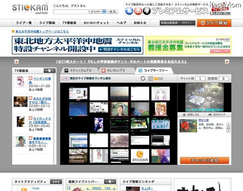Open the ペンギンの書斎 program link

tap(40, 80)
